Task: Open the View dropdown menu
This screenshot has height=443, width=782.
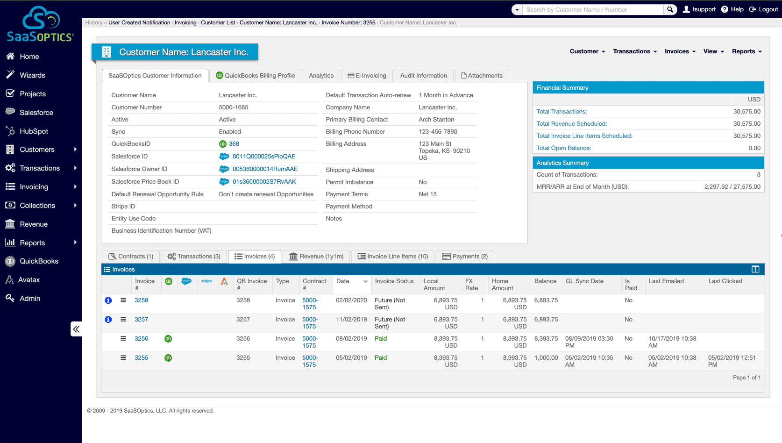Action: point(714,51)
